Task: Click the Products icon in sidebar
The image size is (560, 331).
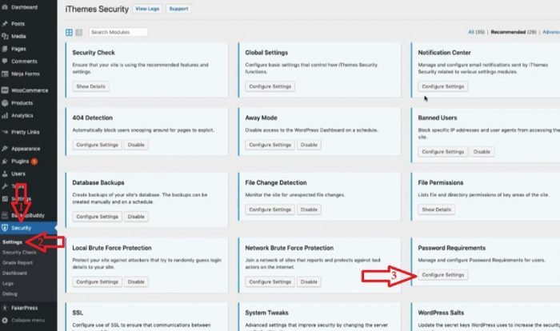Action: (5, 103)
